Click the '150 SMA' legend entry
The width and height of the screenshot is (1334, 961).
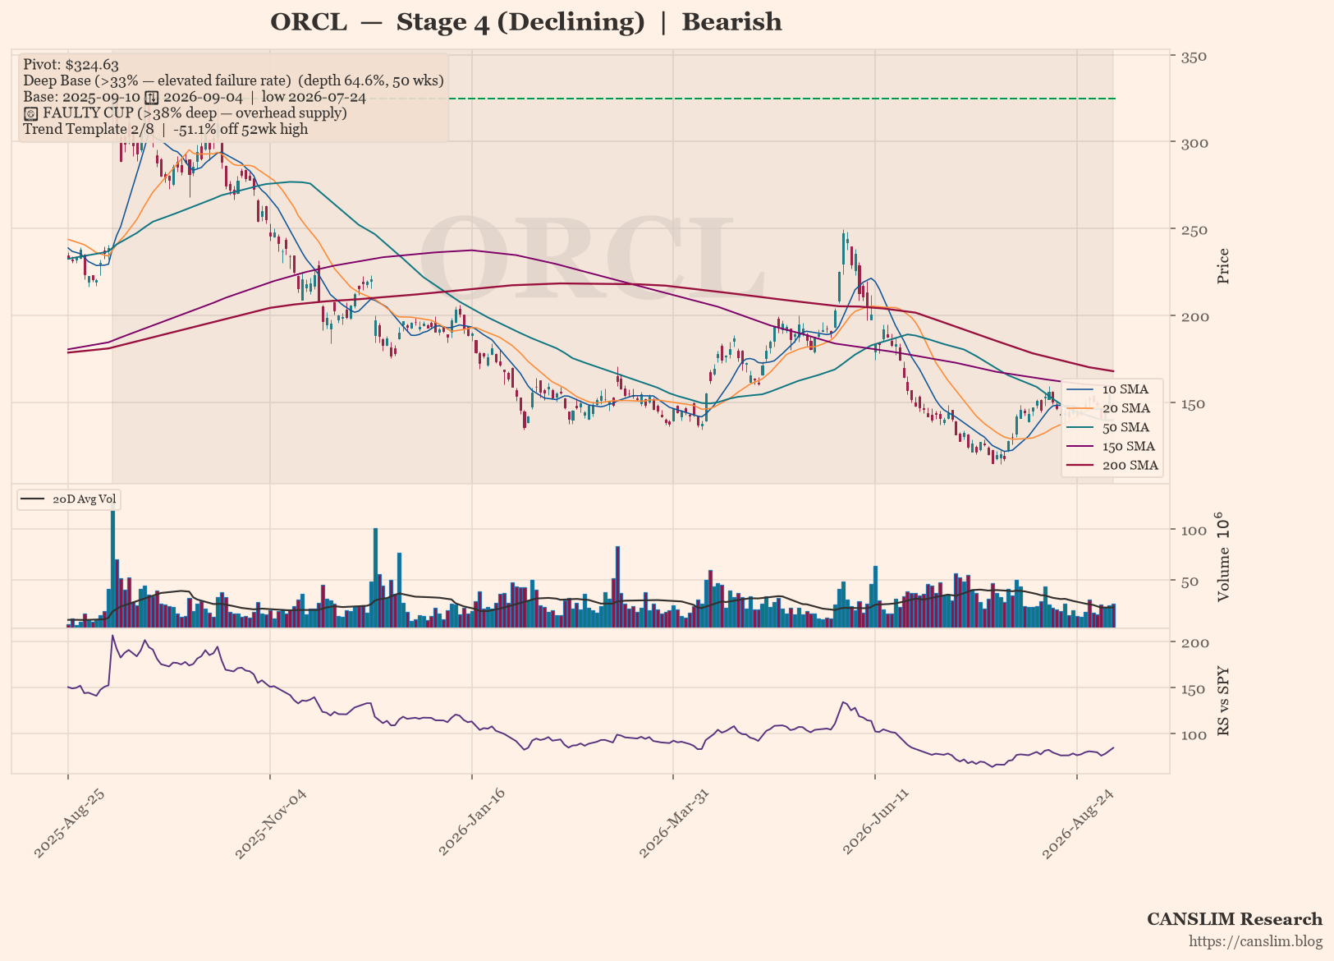1112,446
